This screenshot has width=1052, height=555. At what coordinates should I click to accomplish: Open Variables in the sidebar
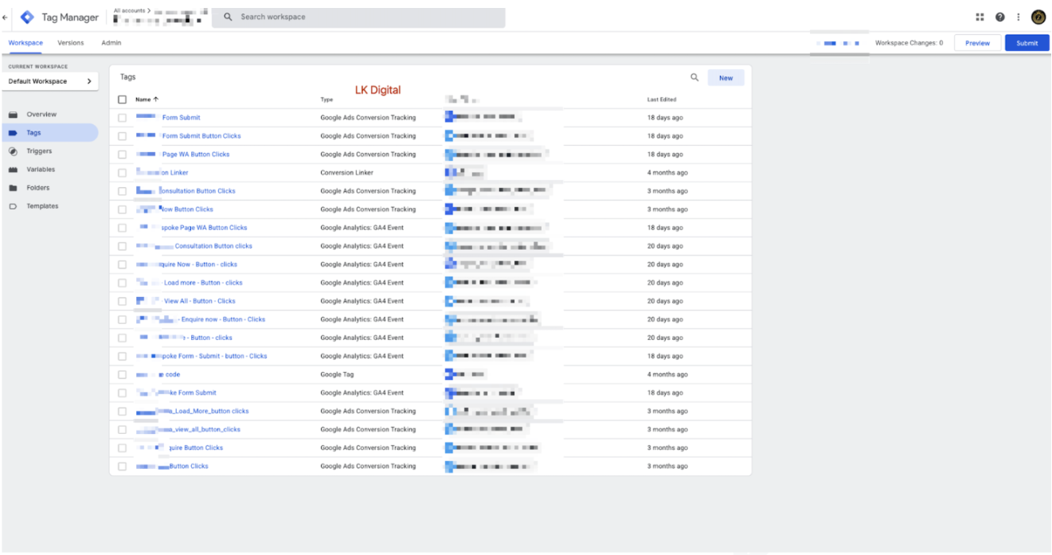click(41, 170)
